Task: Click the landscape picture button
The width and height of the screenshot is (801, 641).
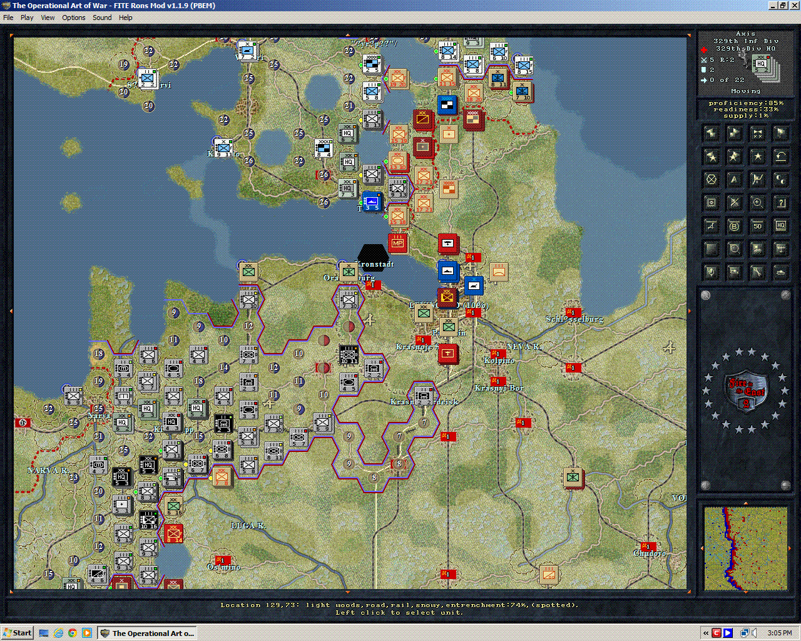Action: 757,249
